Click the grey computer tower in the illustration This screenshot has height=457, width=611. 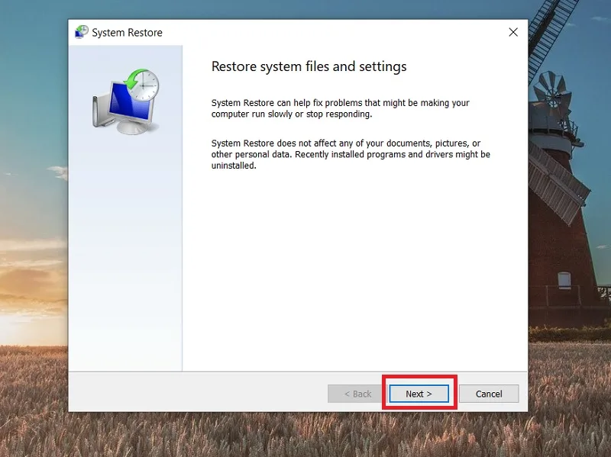(99, 111)
